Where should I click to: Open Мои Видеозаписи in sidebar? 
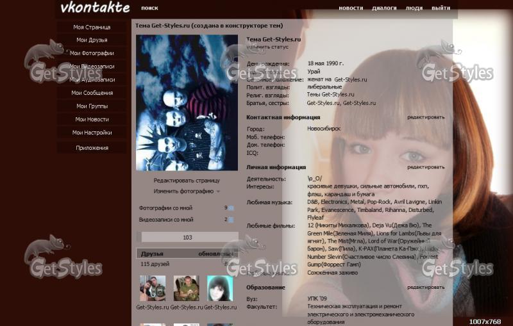coord(92,67)
